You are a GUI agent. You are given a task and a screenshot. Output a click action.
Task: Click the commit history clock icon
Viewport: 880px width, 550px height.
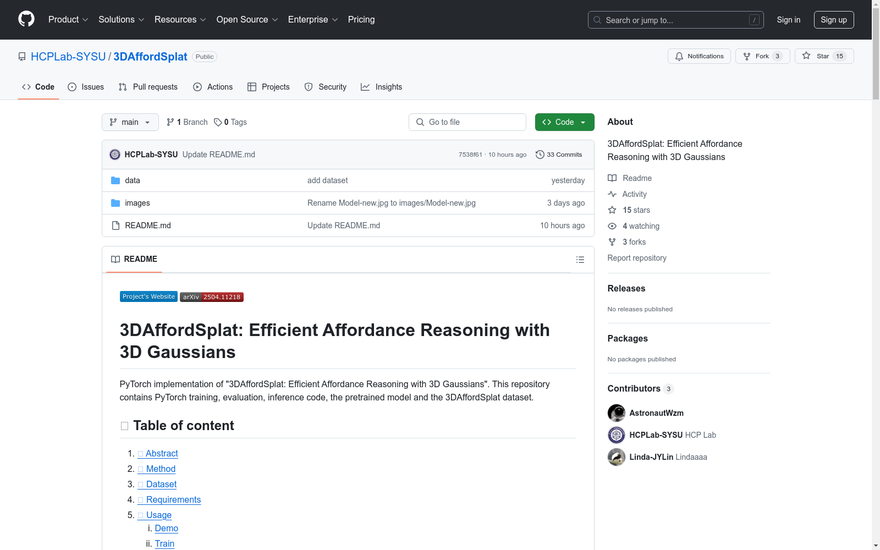(x=540, y=155)
